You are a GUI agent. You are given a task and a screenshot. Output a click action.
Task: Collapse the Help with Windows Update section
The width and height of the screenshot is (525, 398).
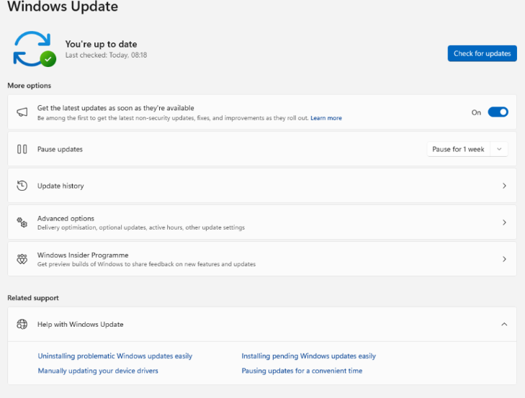(504, 325)
